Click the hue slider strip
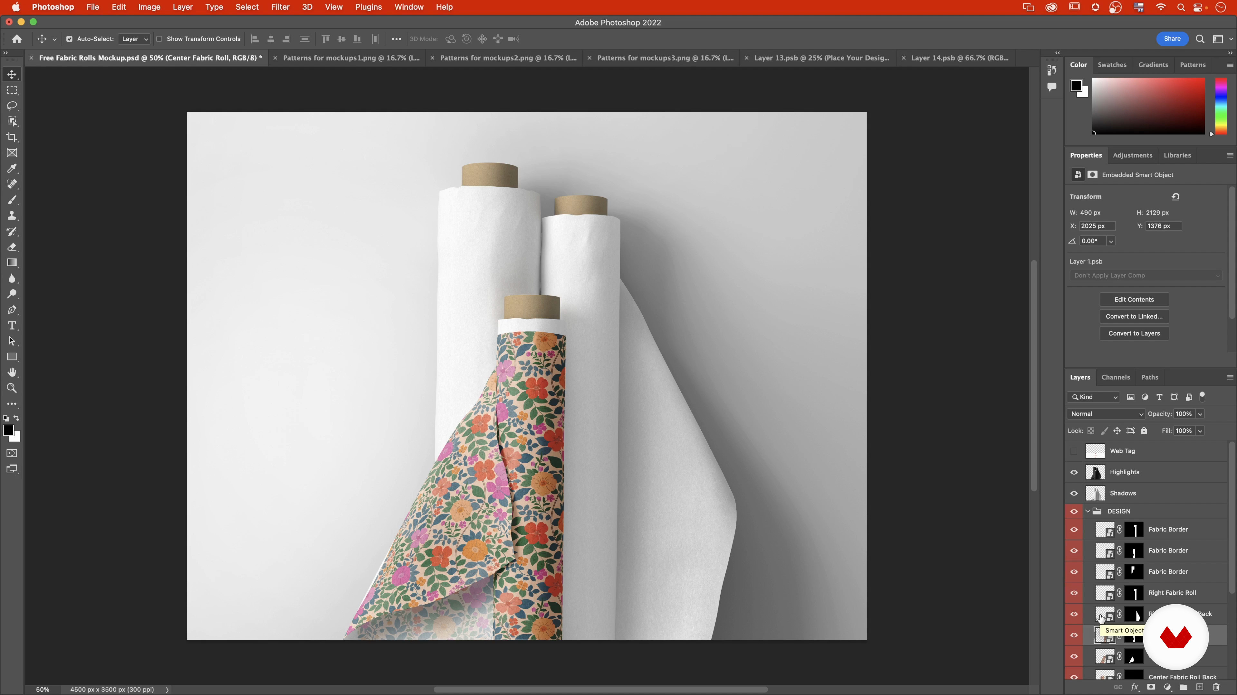The height and width of the screenshot is (695, 1237). tap(1221, 106)
